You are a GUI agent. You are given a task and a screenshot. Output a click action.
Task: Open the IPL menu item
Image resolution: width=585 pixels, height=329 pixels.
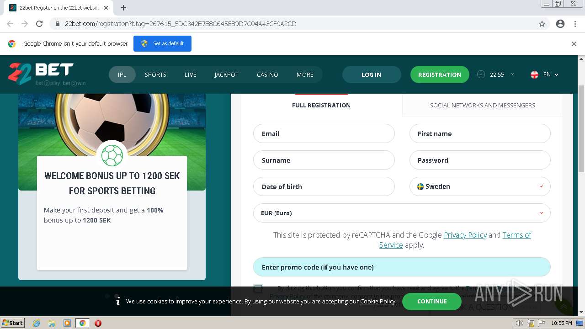(122, 74)
